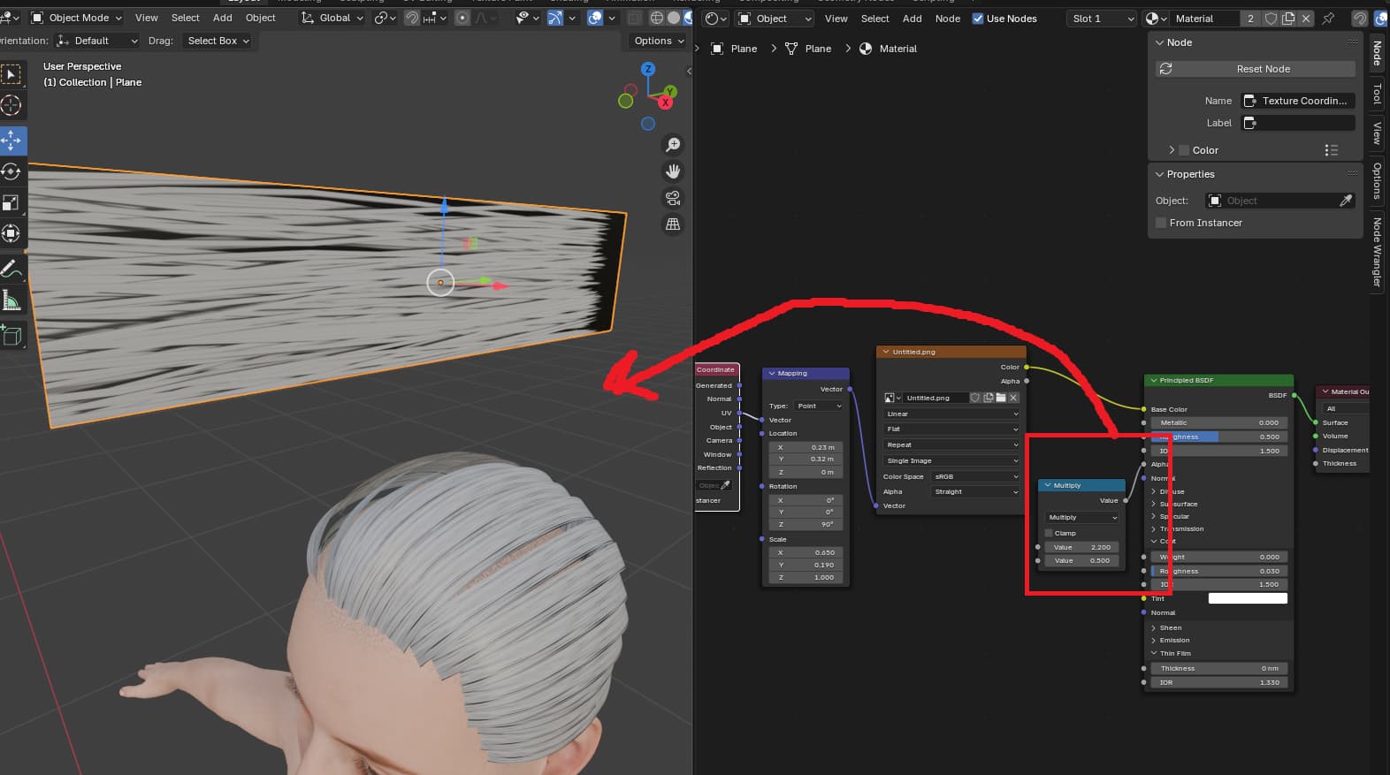
Task: Toggle snapping magnet in 3D viewport header
Action: click(x=412, y=18)
